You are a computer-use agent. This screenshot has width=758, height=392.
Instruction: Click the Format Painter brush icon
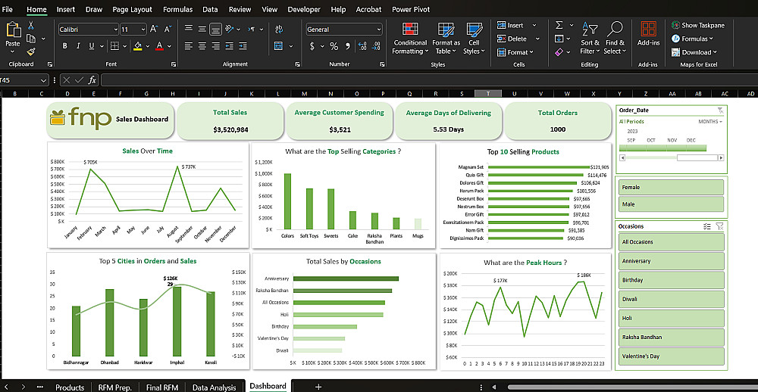tap(31, 51)
